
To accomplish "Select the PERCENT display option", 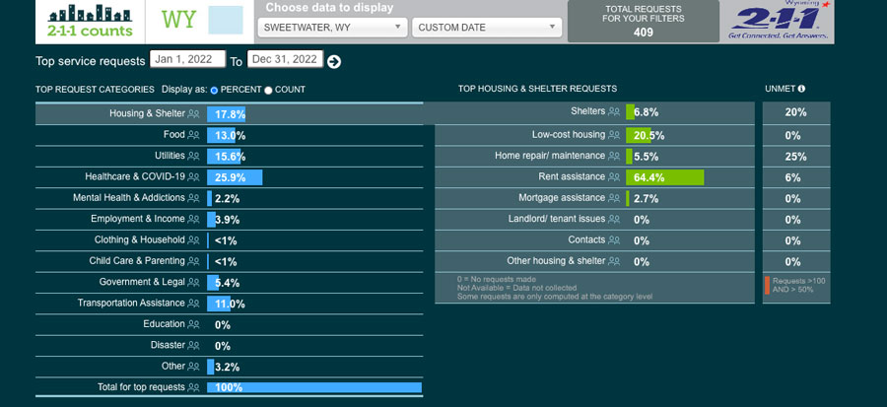I will 215,90.
